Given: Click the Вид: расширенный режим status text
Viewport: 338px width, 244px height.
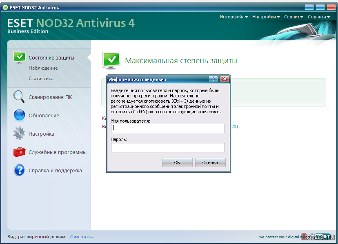Looking at the screenshot, I should [36, 237].
